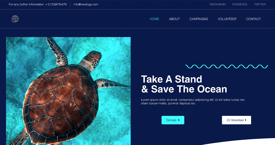Click the arrow on Donate button
This screenshot has width=275, height=145.
[179, 120]
